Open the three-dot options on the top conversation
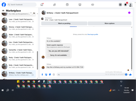Viewport: 136px width, 101px height. (31, 13)
